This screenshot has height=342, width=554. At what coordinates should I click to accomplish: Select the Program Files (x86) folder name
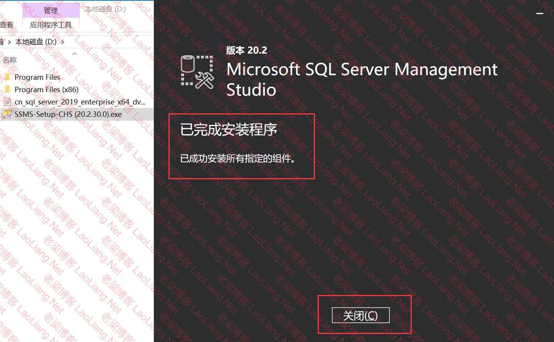click(46, 89)
